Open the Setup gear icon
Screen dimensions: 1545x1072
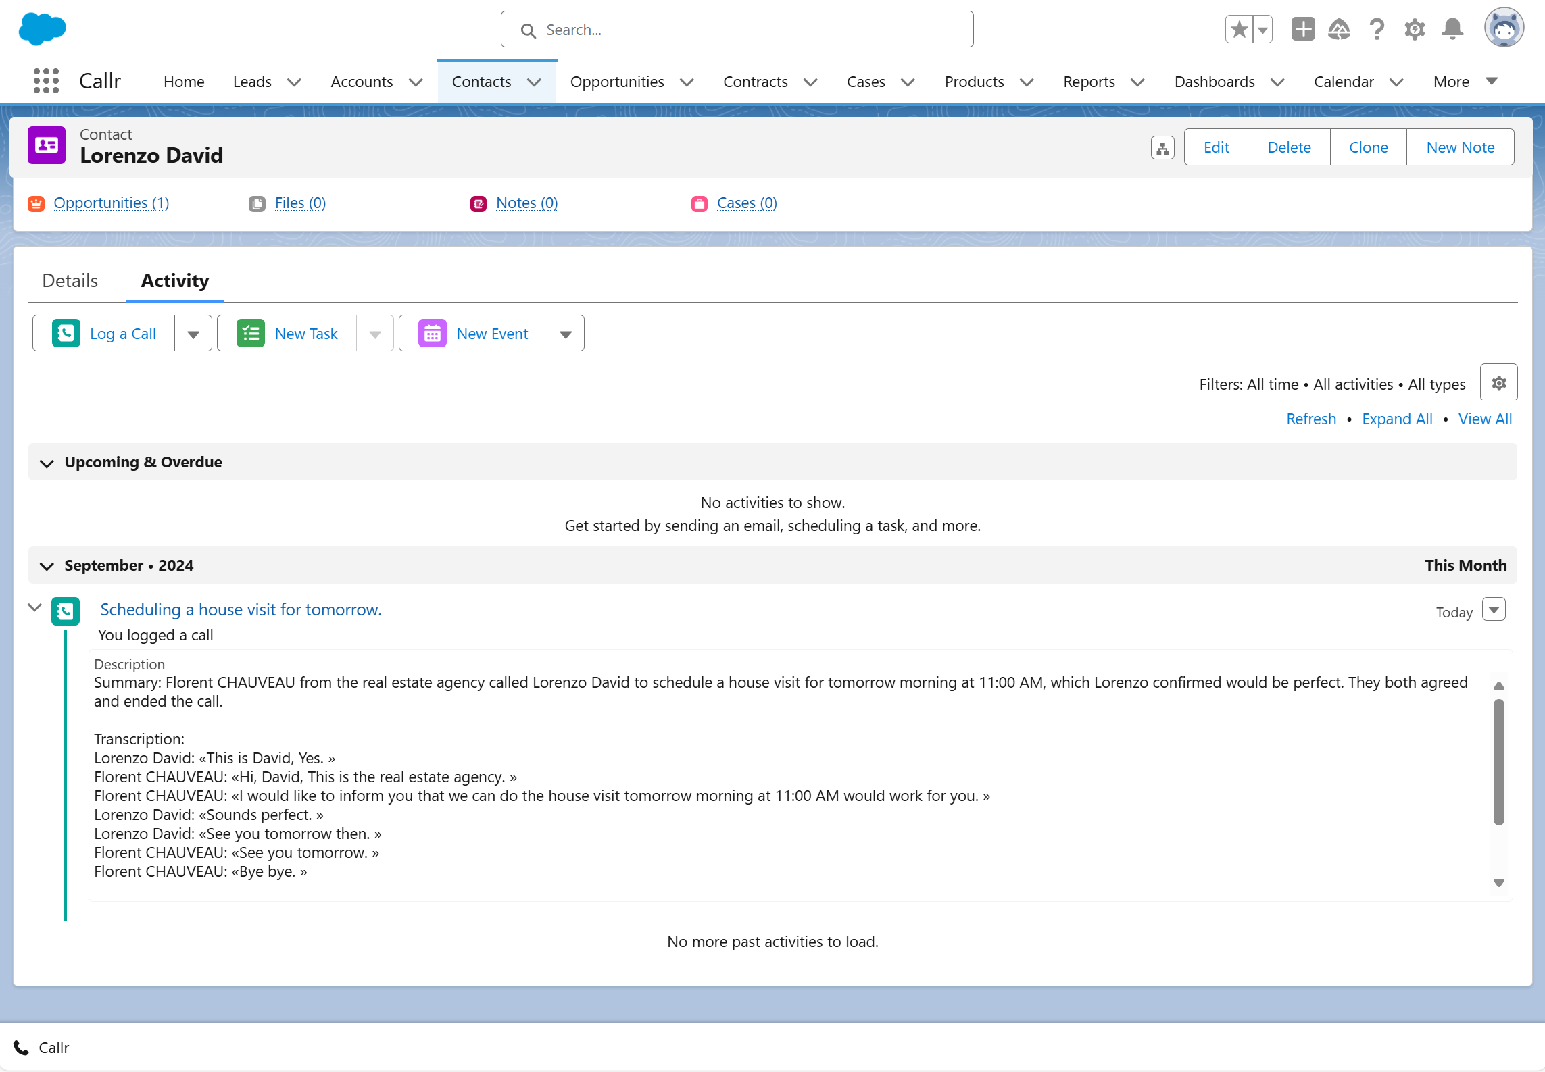click(1415, 30)
